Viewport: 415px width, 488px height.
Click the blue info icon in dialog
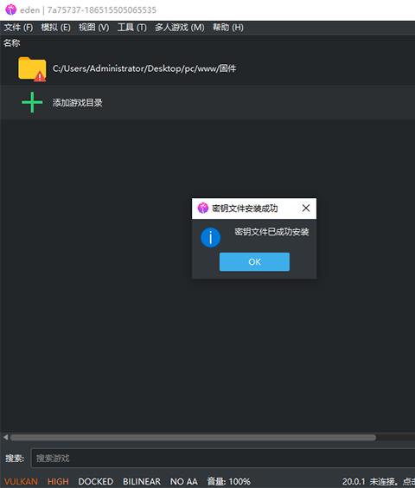point(210,237)
